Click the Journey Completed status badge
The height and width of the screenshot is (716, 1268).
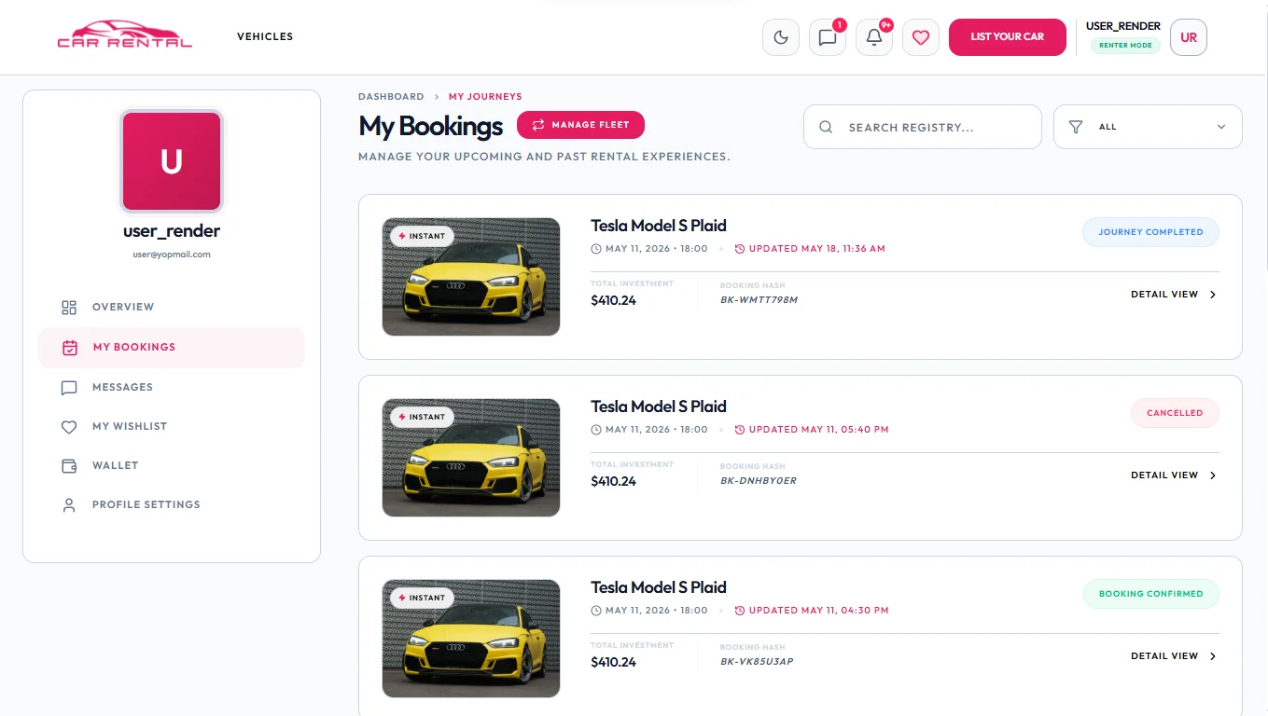tap(1150, 232)
